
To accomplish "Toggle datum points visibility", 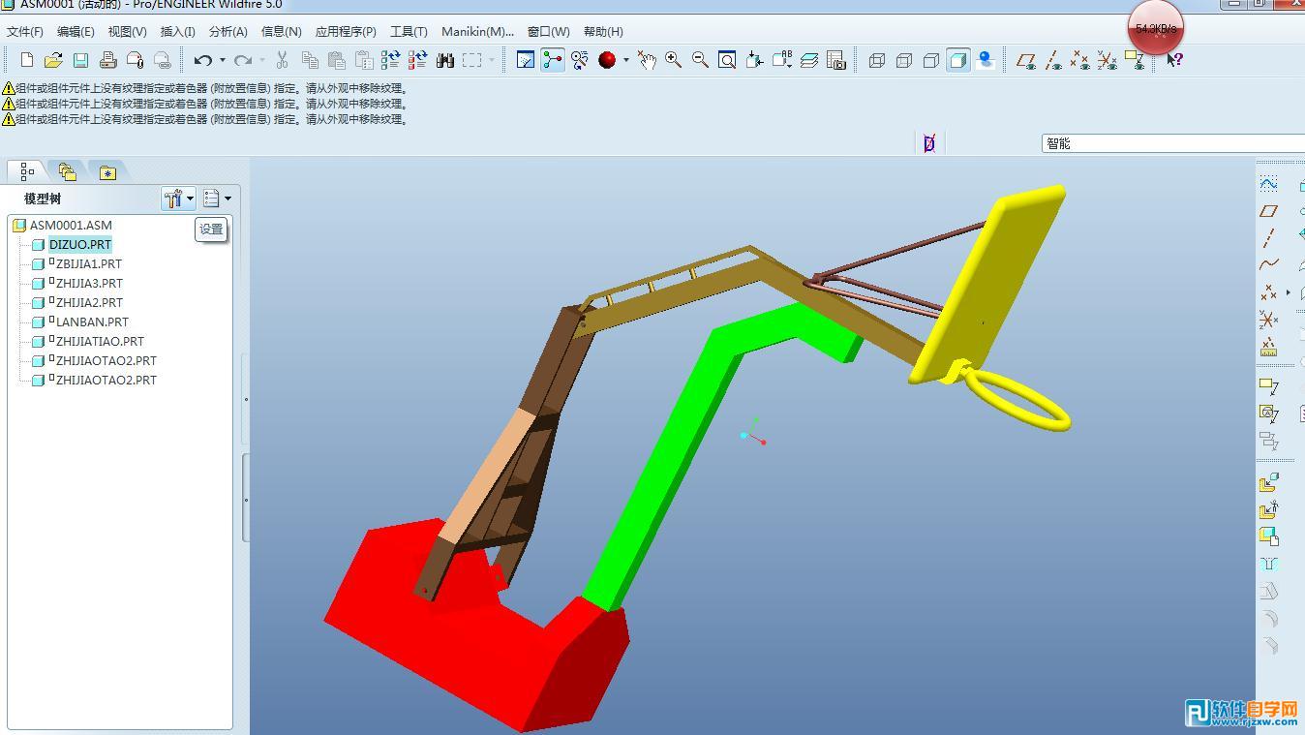I will tap(1080, 60).
